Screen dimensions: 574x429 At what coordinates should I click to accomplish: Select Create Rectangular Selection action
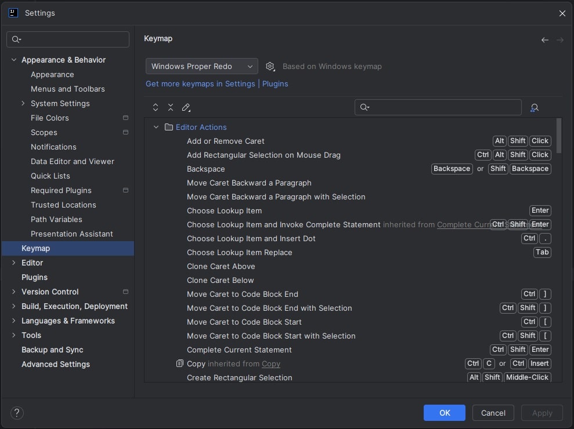coord(240,377)
